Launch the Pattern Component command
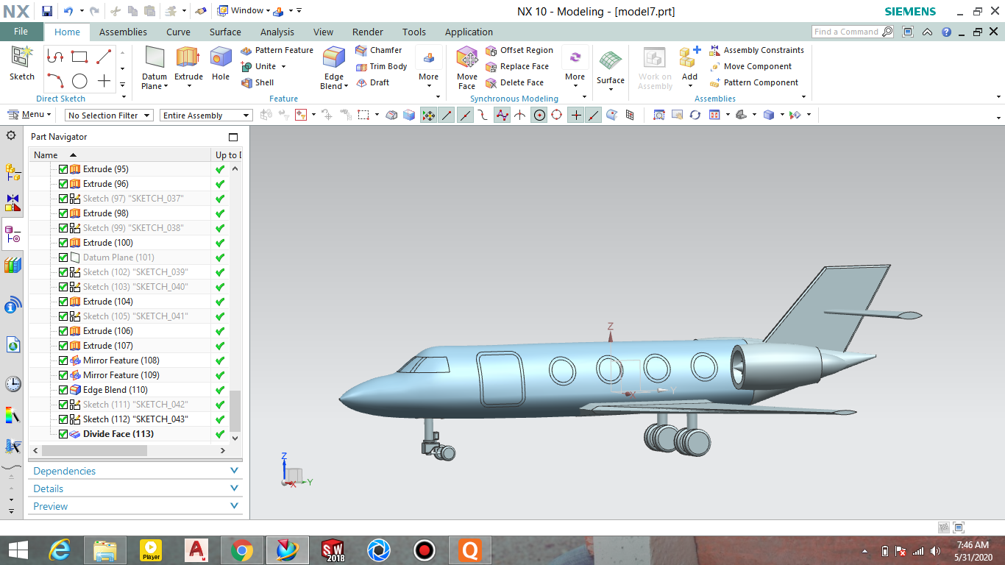The image size is (1005, 565). click(x=753, y=82)
